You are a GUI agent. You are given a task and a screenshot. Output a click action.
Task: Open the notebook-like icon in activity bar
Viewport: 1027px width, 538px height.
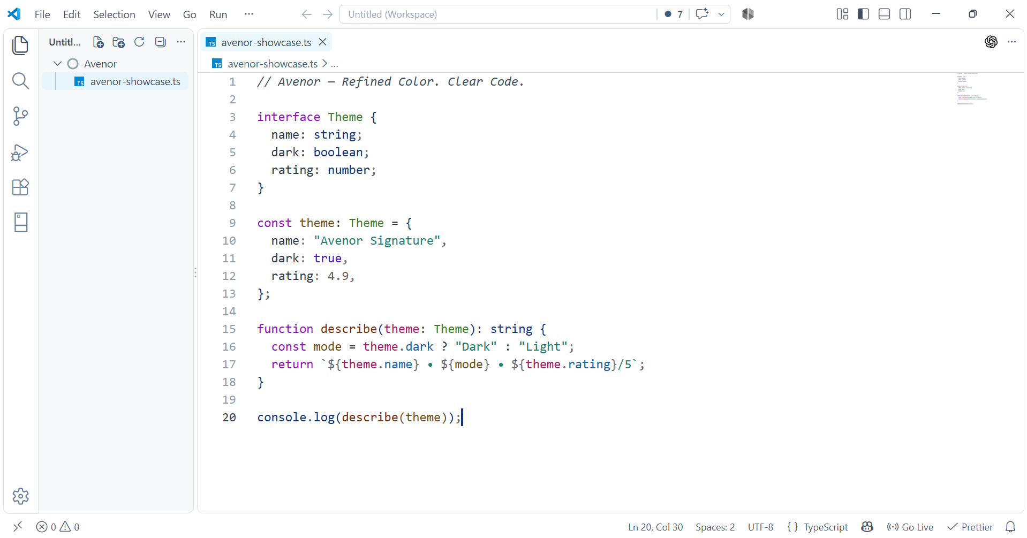click(20, 222)
